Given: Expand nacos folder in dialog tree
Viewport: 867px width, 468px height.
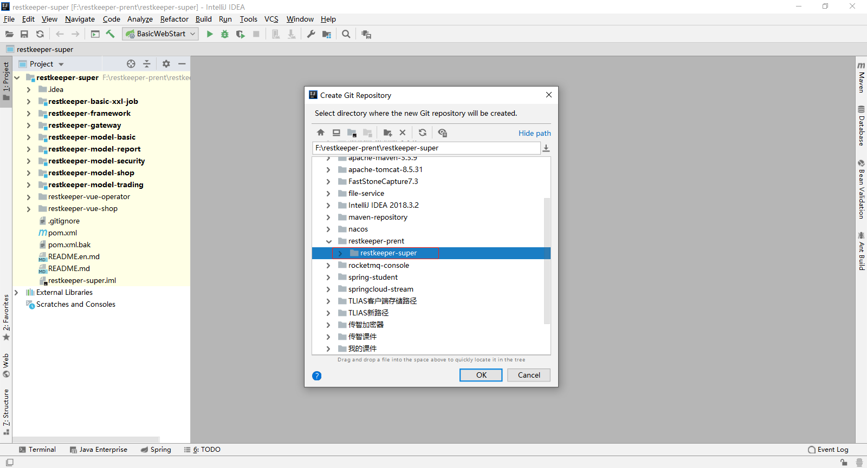Looking at the screenshot, I should 328,229.
